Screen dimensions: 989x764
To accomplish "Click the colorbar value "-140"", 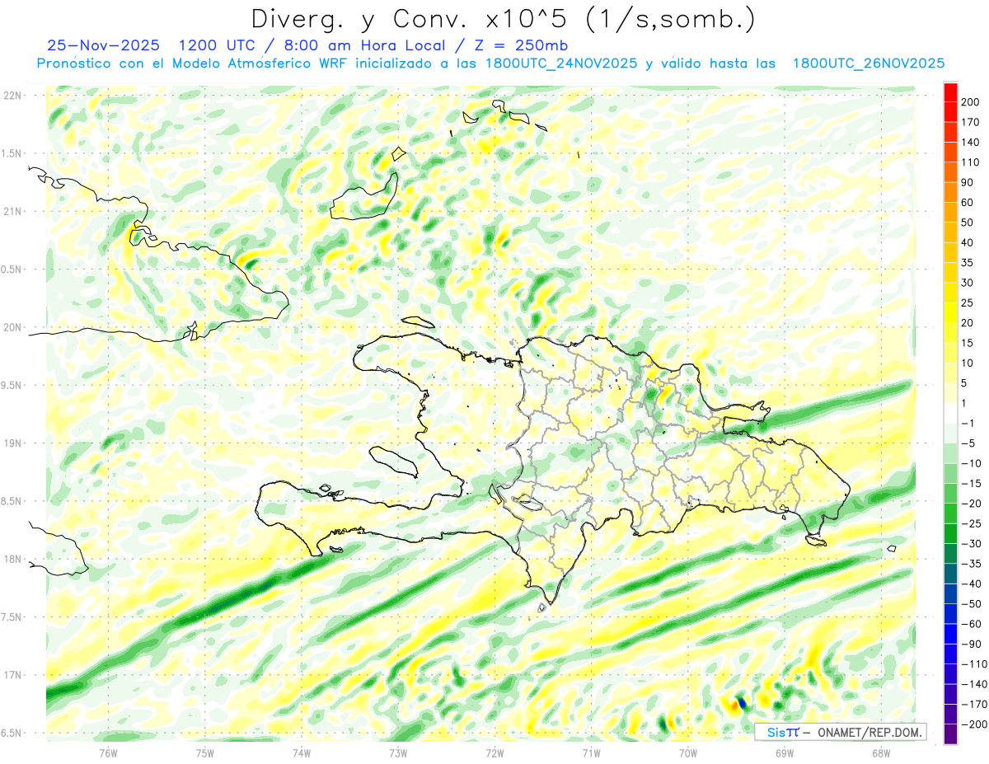I will (x=974, y=685).
